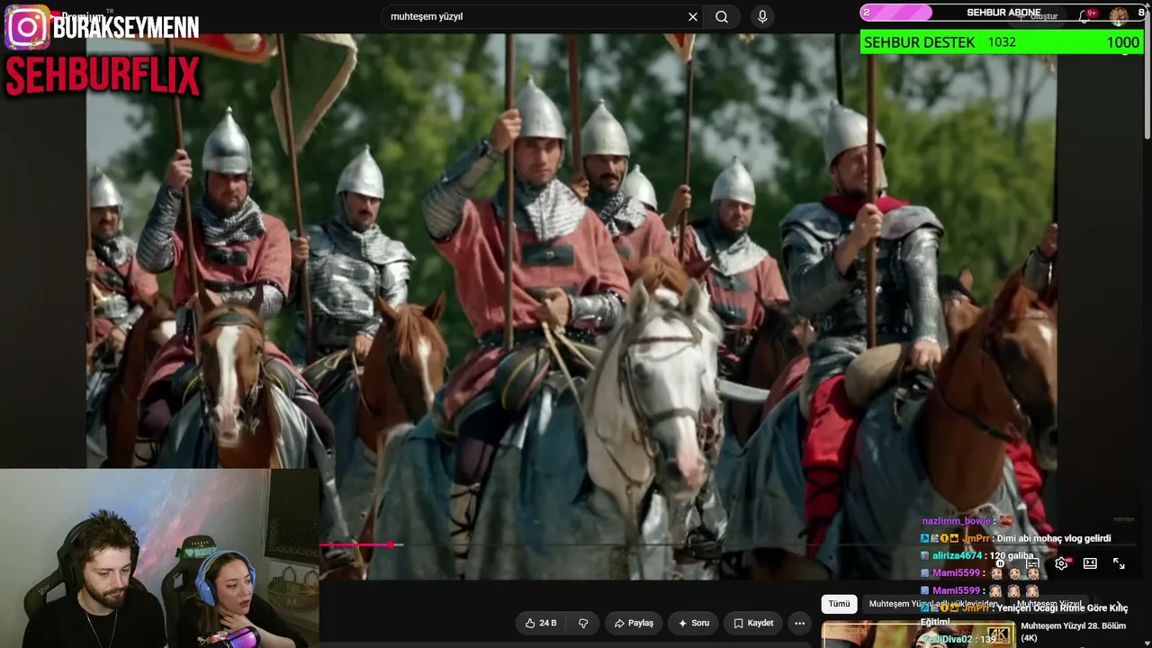This screenshot has width=1152, height=648.
Task: Click the BURAKSEYMENN handle text
Action: tap(126, 27)
